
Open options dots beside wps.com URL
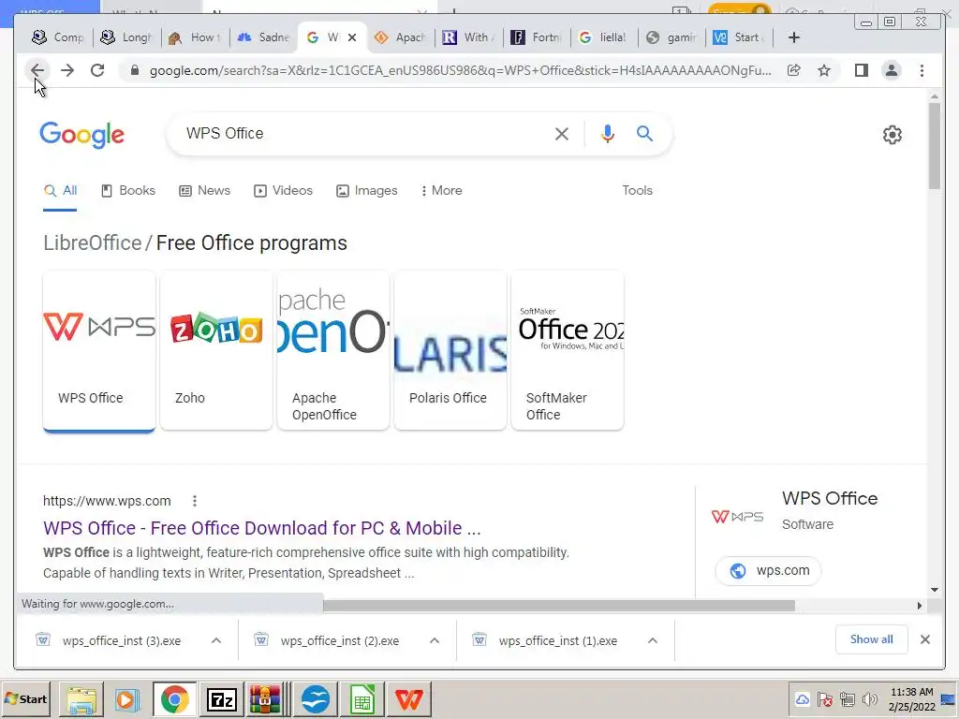[195, 501]
